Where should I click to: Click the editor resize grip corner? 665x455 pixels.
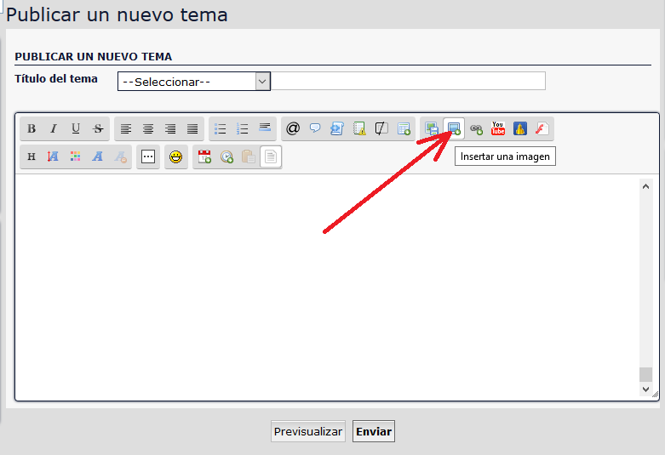tap(656, 395)
